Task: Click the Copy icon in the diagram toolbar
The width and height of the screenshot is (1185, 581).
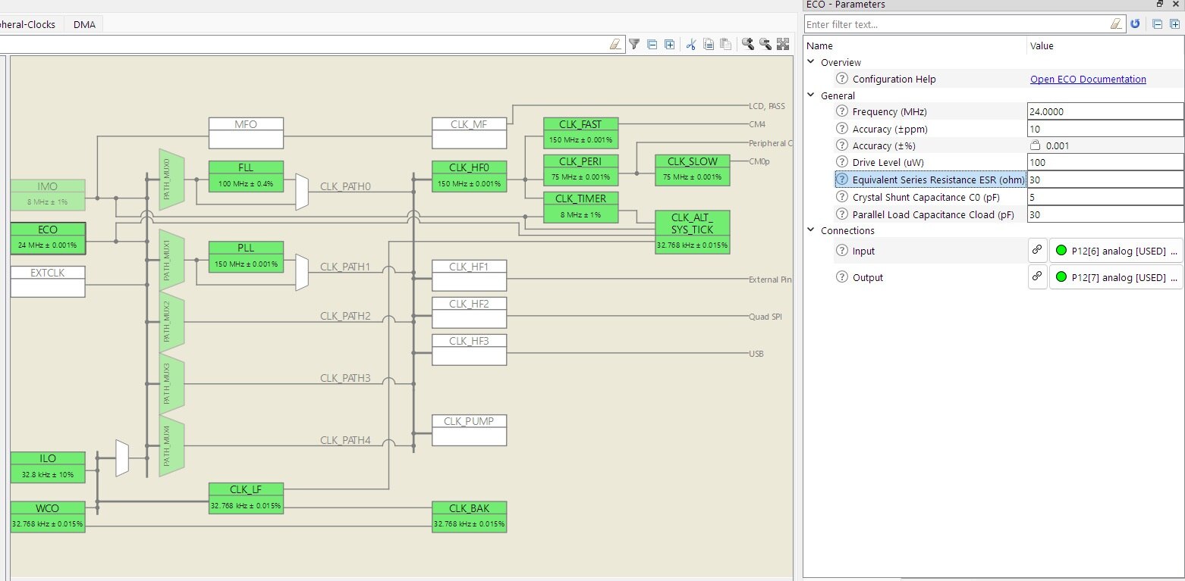Action: [709, 45]
